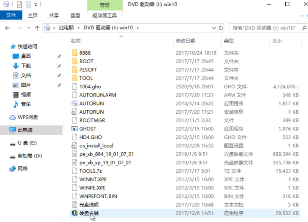Image resolution: width=308 pixels, height=222 pixels.
Task: Open the 光盘说明 text document
Action: tap(89, 205)
